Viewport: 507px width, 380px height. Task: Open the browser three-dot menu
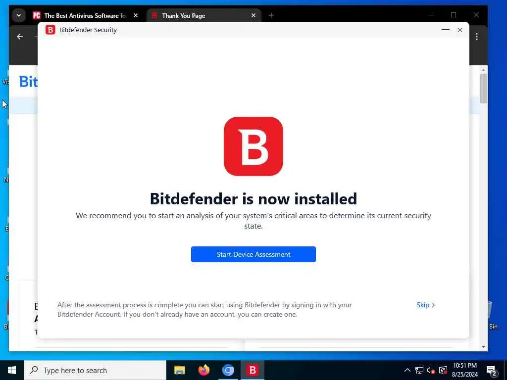click(477, 37)
